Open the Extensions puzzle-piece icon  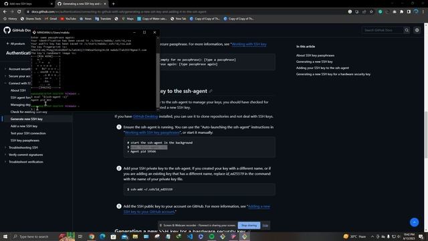click(401, 12)
